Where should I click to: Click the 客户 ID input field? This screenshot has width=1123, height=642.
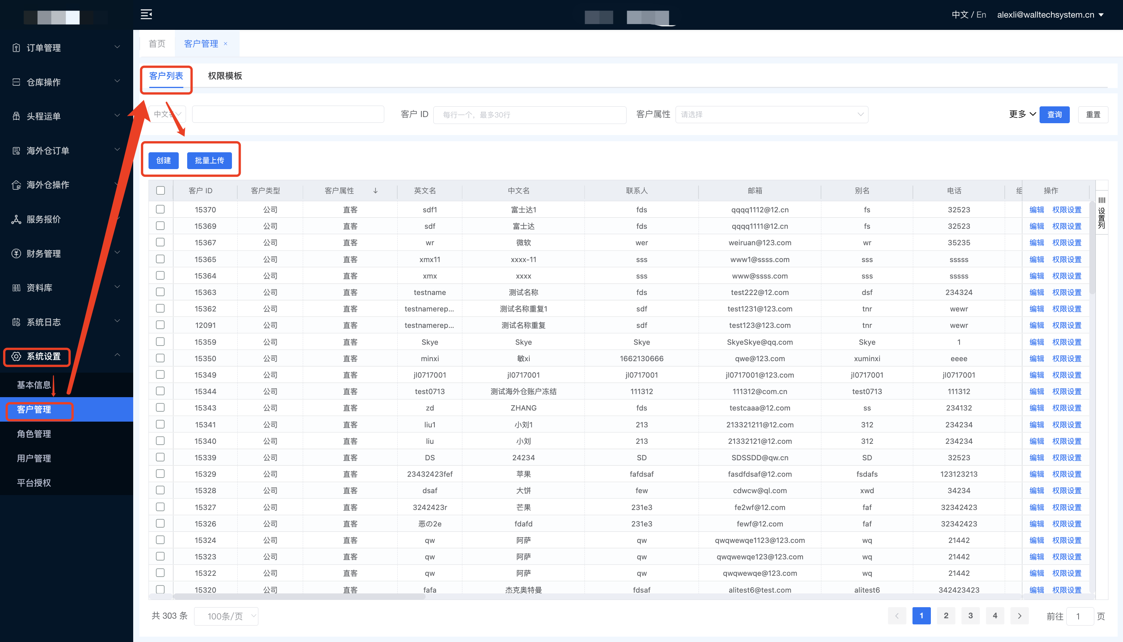point(529,115)
